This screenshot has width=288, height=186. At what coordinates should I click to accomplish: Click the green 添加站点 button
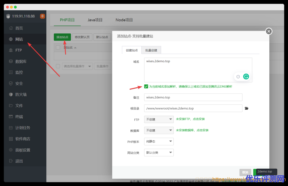(x=62, y=37)
